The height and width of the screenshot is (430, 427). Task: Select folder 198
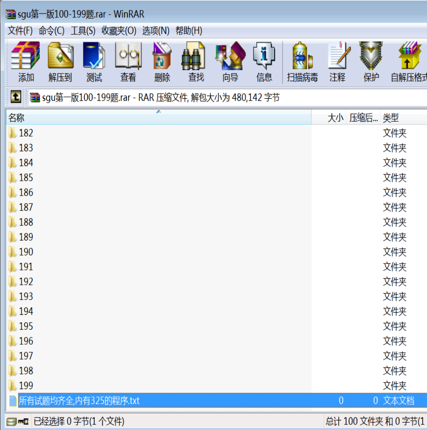[26, 371]
